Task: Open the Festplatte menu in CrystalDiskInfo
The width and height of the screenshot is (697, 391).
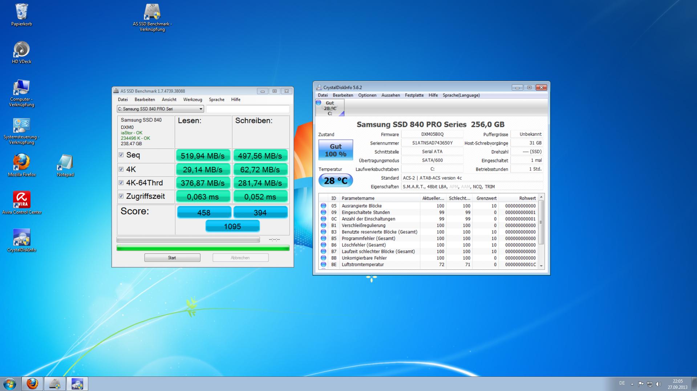Action: pyautogui.click(x=414, y=95)
